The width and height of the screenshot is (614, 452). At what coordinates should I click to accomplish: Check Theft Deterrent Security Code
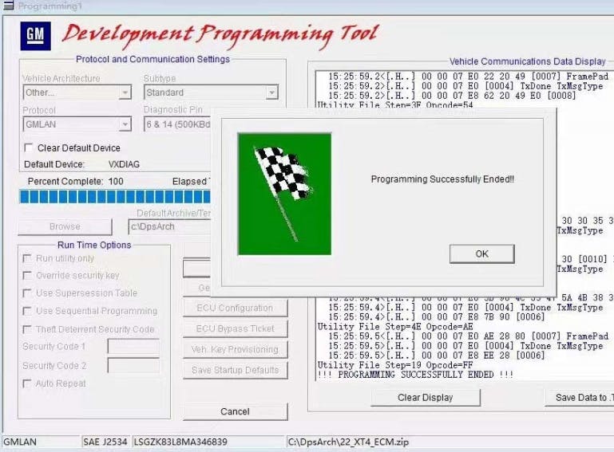(28, 329)
